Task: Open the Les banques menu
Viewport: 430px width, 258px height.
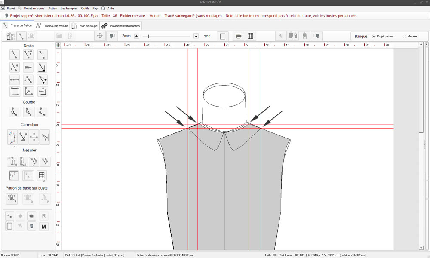Action: [x=69, y=8]
